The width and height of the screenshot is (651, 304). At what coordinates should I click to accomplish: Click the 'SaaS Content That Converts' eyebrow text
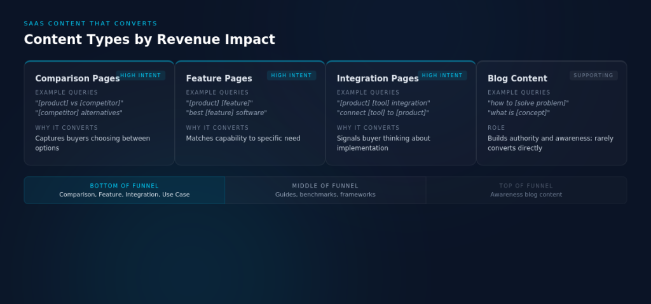click(90, 24)
